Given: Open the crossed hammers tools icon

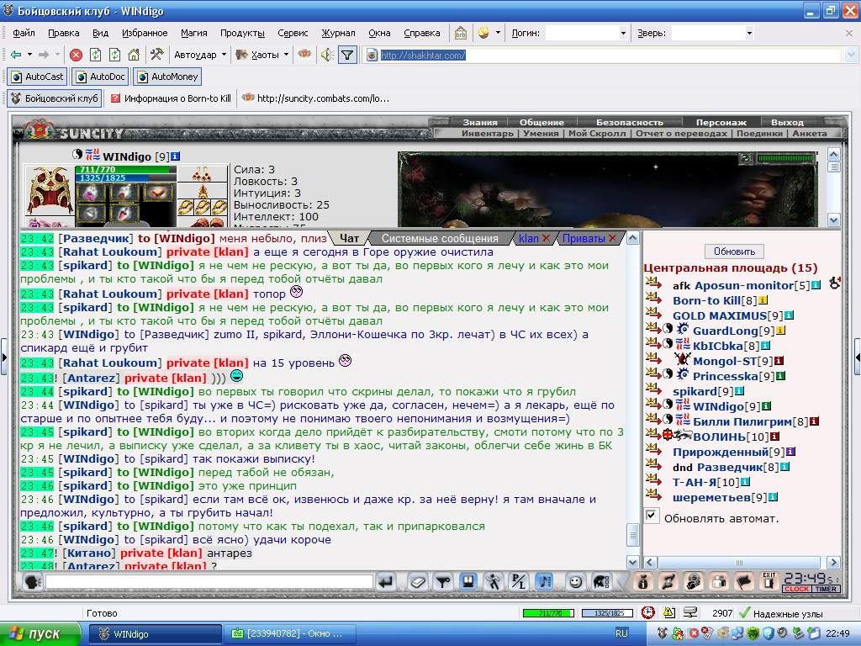Looking at the screenshot, I should pyautogui.click(x=156, y=55).
